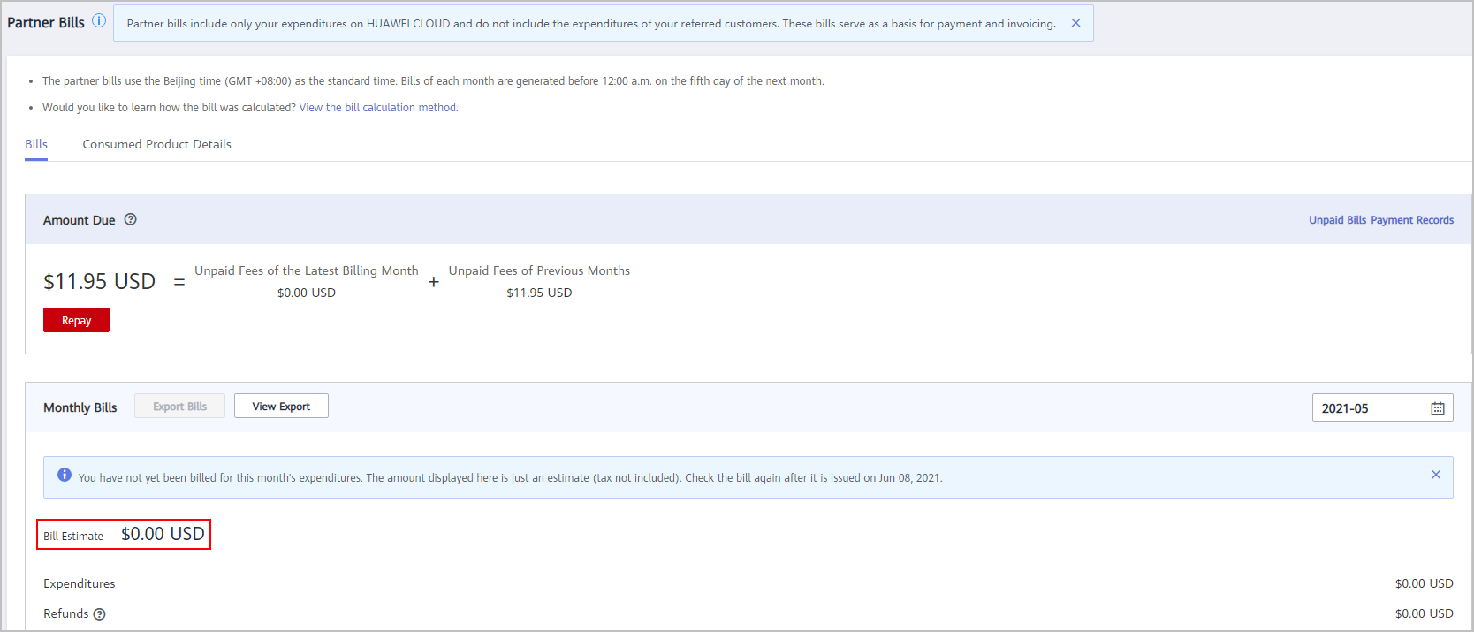1474x632 pixels.
Task: Dismiss the bill estimate notice
Action: point(1436,475)
